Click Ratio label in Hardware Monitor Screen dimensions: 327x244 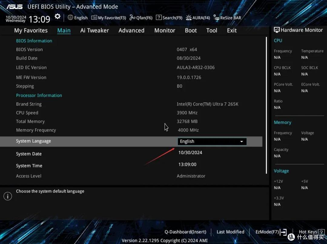click(x=278, y=101)
